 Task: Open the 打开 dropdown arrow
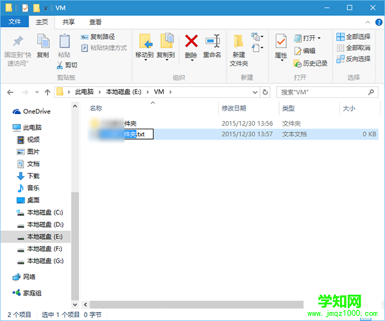(x=319, y=38)
